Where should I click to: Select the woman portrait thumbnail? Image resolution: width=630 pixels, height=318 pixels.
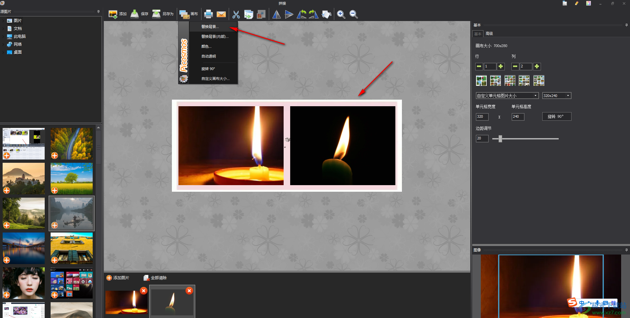pyautogui.click(x=24, y=283)
